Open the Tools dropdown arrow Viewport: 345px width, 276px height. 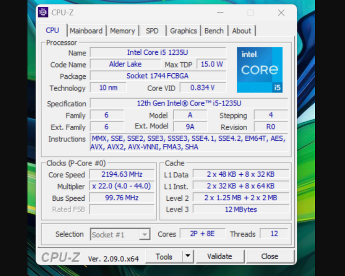tap(188, 256)
